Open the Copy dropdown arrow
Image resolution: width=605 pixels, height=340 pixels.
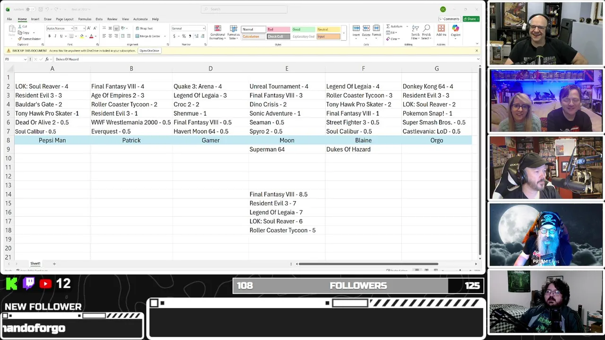[x=34, y=33]
